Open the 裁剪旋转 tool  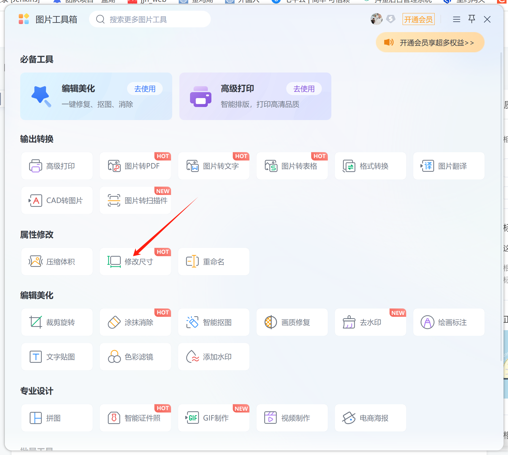click(57, 322)
